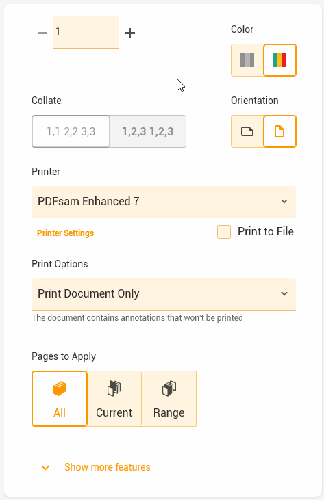Toggle uncollated 1,1 2,2 3,3 option
The image size is (324, 500).
(x=71, y=131)
